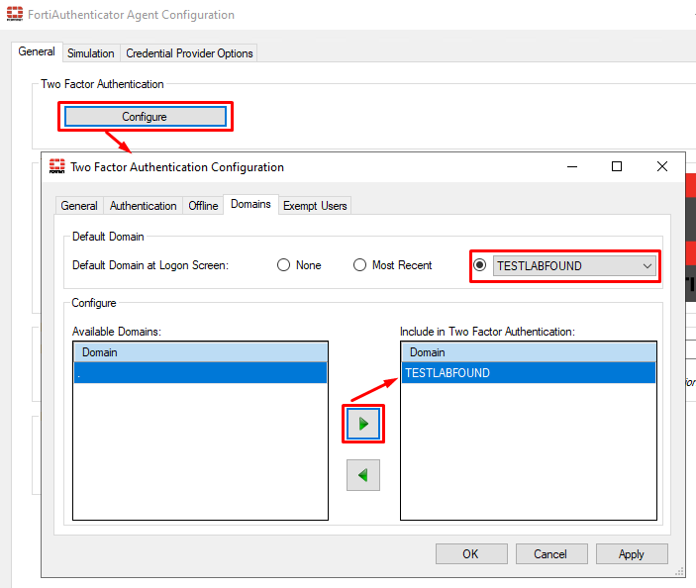This screenshot has height=588, width=696.
Task: Click the Configure button under Two Factor Authentication
Action: click(146, 117)
